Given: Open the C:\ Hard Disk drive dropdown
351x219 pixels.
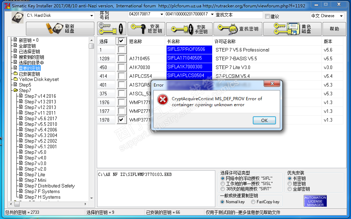Looking at the screenshot, I should coord(92,15).
